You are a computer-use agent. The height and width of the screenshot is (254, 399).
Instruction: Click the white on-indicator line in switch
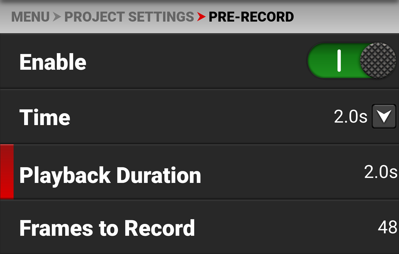(x=339, y=61)
